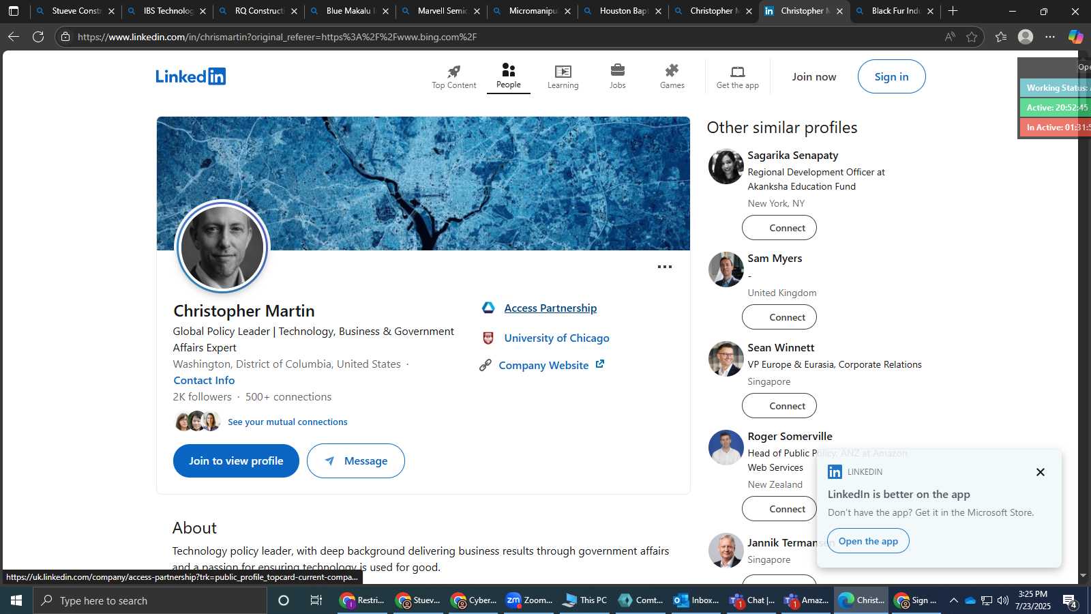
Task: Switch to the Black Fur Indu tab
Action: coord(895,11)
